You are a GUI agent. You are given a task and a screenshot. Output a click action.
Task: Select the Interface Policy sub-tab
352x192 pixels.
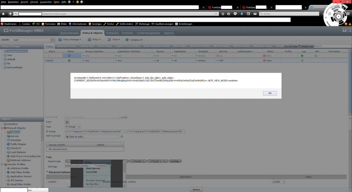[x=66, y=46]
